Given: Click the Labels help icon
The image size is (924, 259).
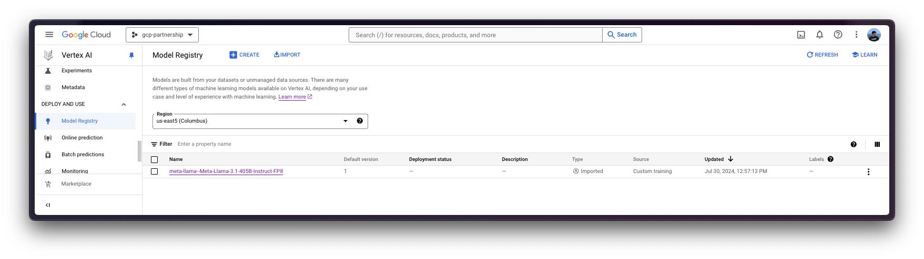Looking at the screenshot, I should (x=830, y=159).
